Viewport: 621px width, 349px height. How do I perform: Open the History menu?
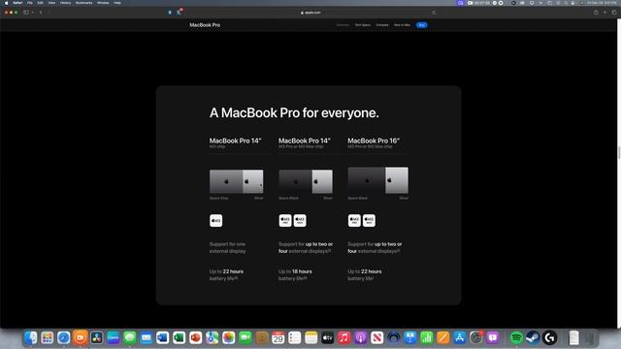[x=66, y=3]
